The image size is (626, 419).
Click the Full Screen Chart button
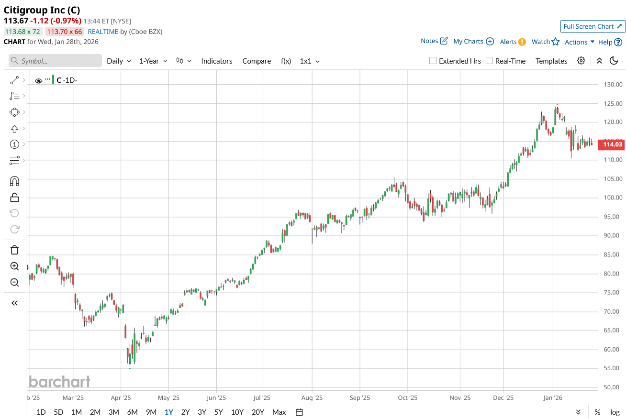592,26
